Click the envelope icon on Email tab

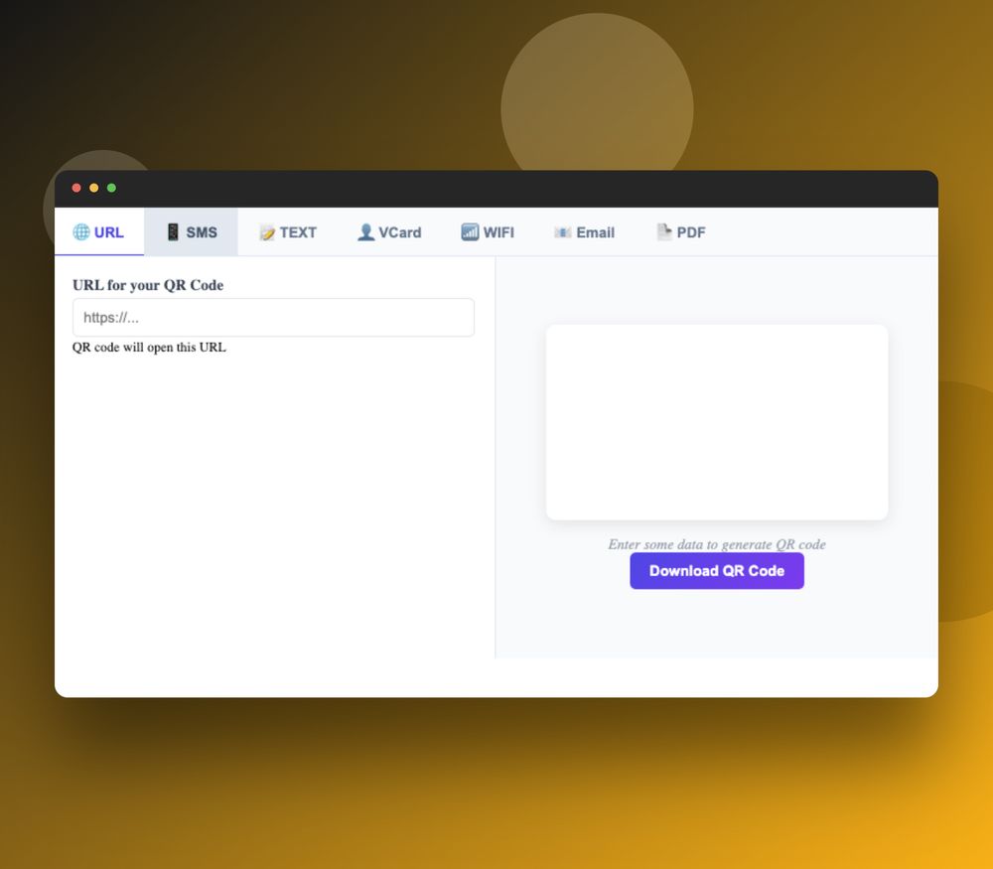point(562,232)
